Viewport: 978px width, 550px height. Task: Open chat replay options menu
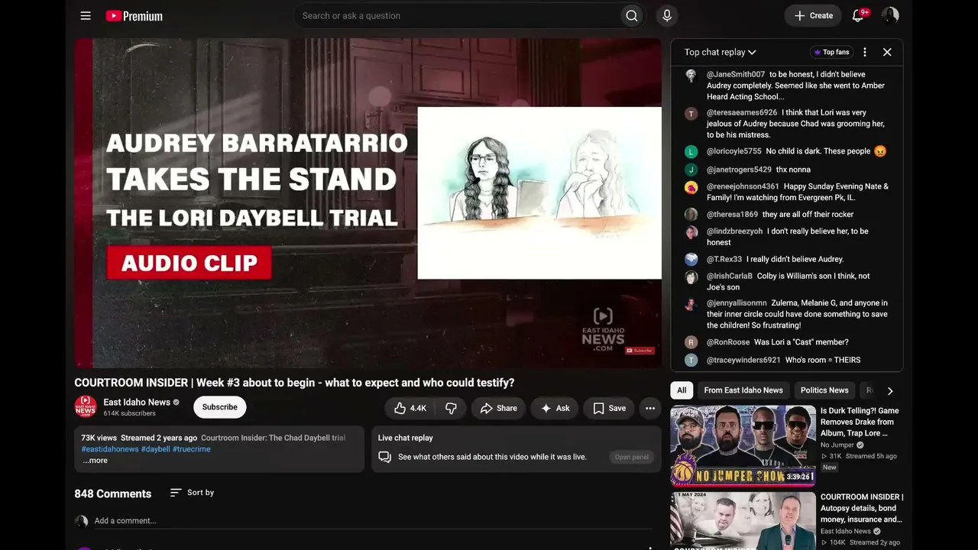tap(865, 52)
